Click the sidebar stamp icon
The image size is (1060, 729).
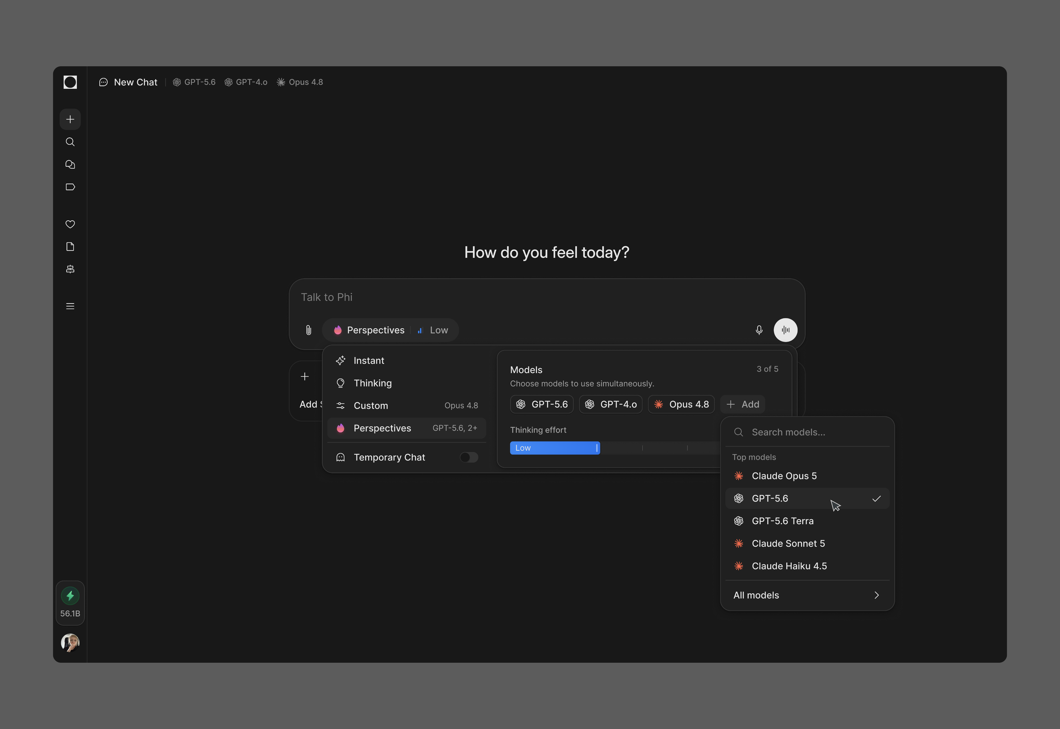(x=70, y=269)
